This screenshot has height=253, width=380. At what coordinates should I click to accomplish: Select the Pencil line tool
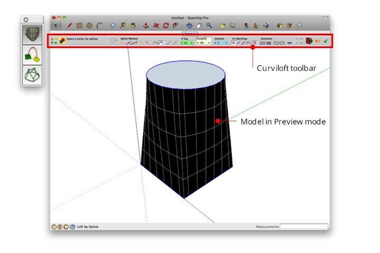click(x=69, y=25)
